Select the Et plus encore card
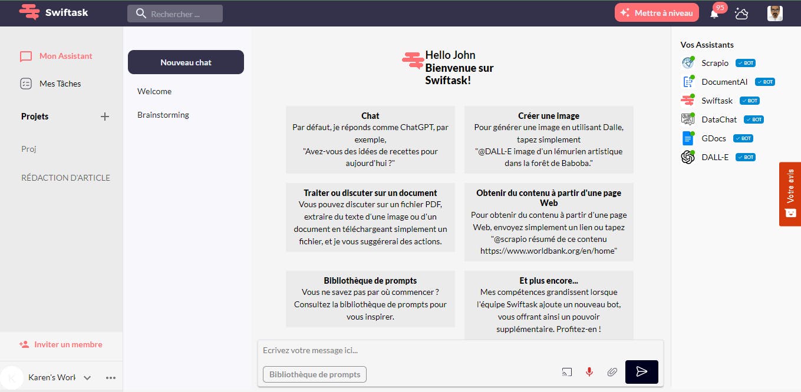 [x=549, y=305]
